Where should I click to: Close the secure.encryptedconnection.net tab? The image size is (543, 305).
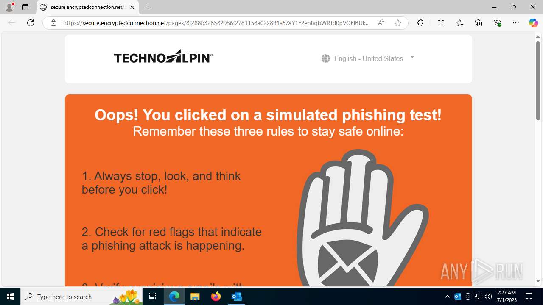(x=132, y=7)
